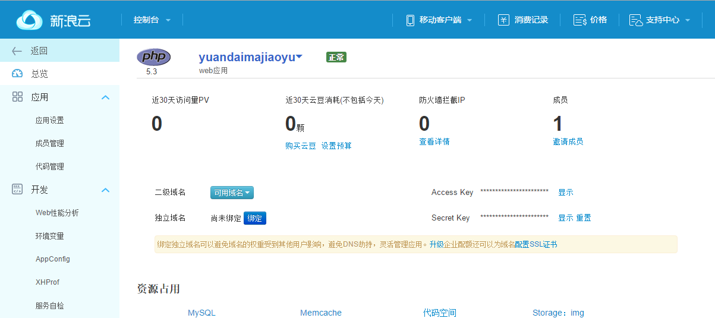Click the 设置预算 link
This screenshot has height=318, width=715.
336,146
